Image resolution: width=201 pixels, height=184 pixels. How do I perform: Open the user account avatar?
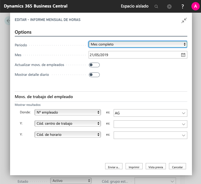(195, 6)
